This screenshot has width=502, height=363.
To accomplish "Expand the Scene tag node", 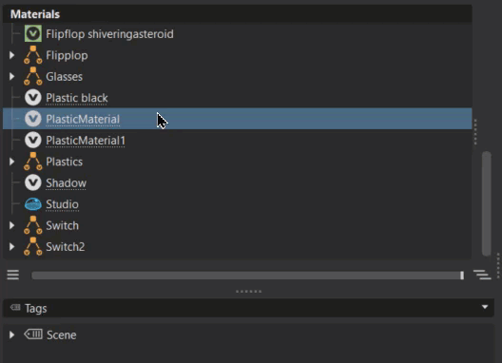I will pyautogui.click(x=11, y=334).
